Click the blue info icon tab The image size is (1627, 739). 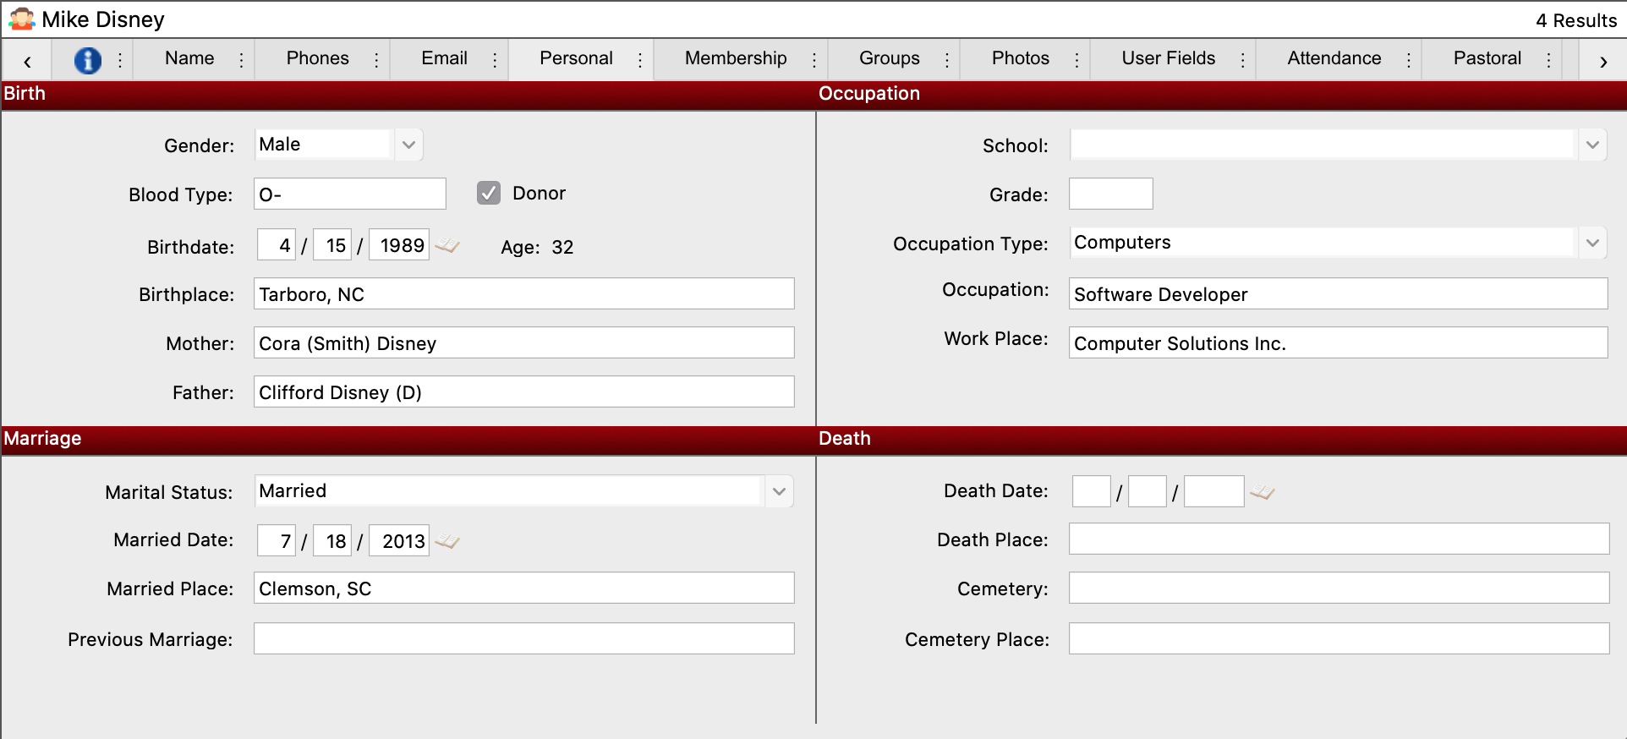point(88,60)
